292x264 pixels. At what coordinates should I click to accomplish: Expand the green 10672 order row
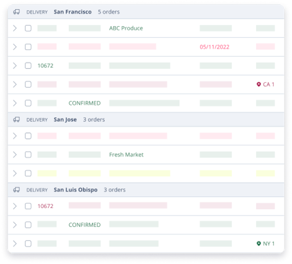point(15,66)
